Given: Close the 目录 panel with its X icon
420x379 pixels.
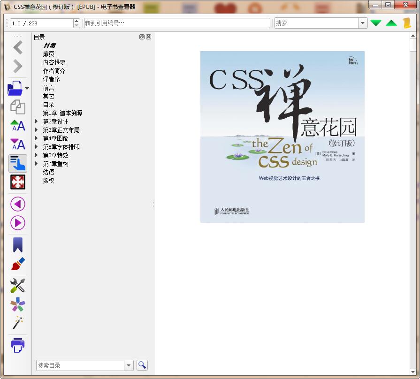Looking at the screenshot, I should [x=149, y=37].
